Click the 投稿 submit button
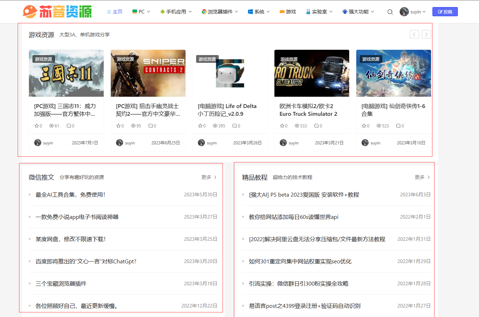This screenshot has width=479, height=317. click(445, 11)
